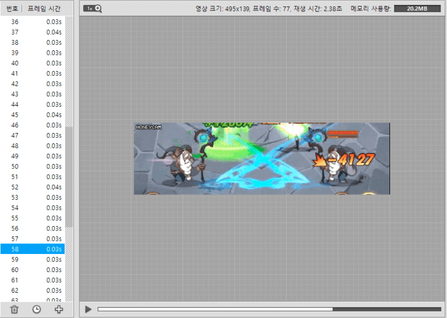Select frame 41 row
447x318 pixels.
tap(32, 73)
